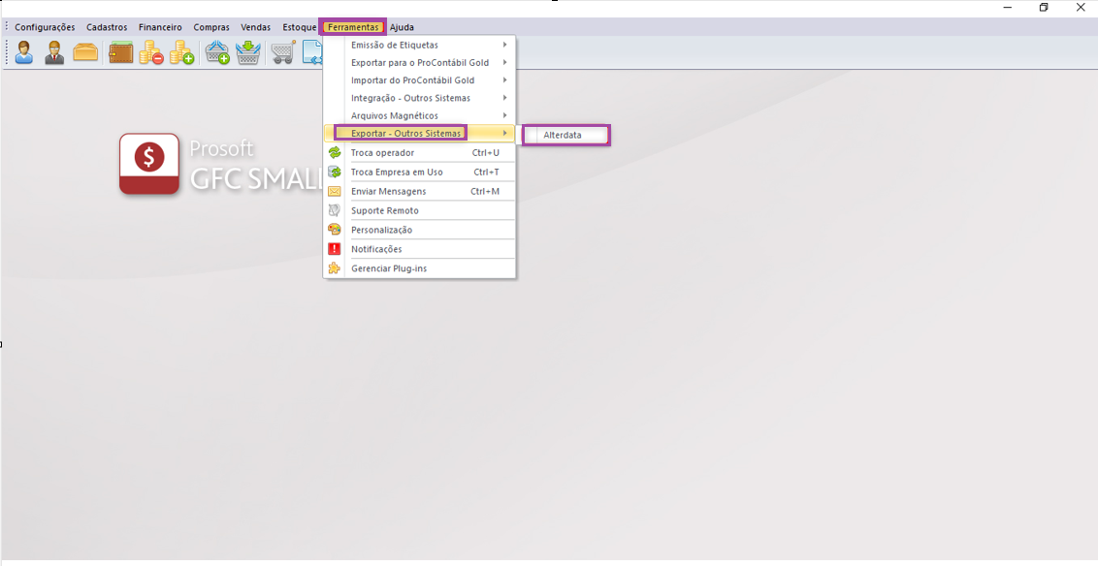Click the orange box product toolbar icon
1098x566 pixels.
[85, 51]
